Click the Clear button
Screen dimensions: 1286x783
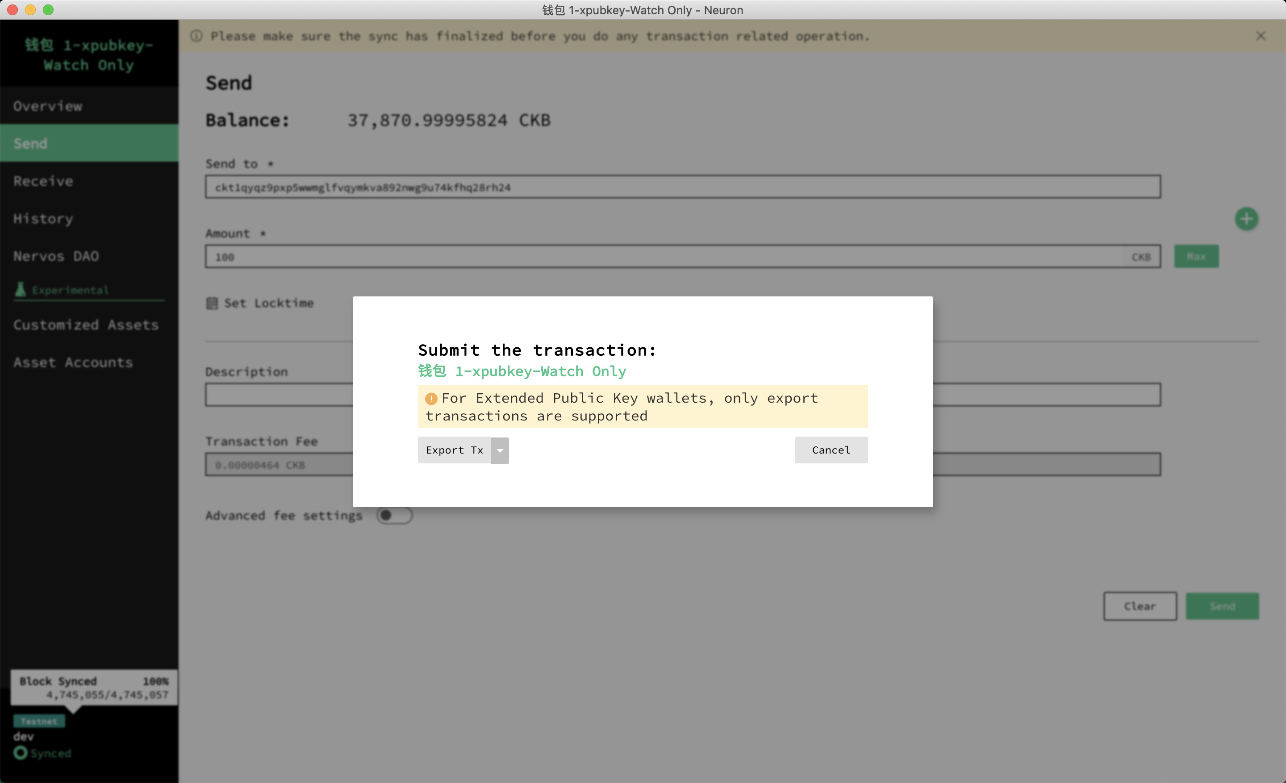pos(1140,606)
